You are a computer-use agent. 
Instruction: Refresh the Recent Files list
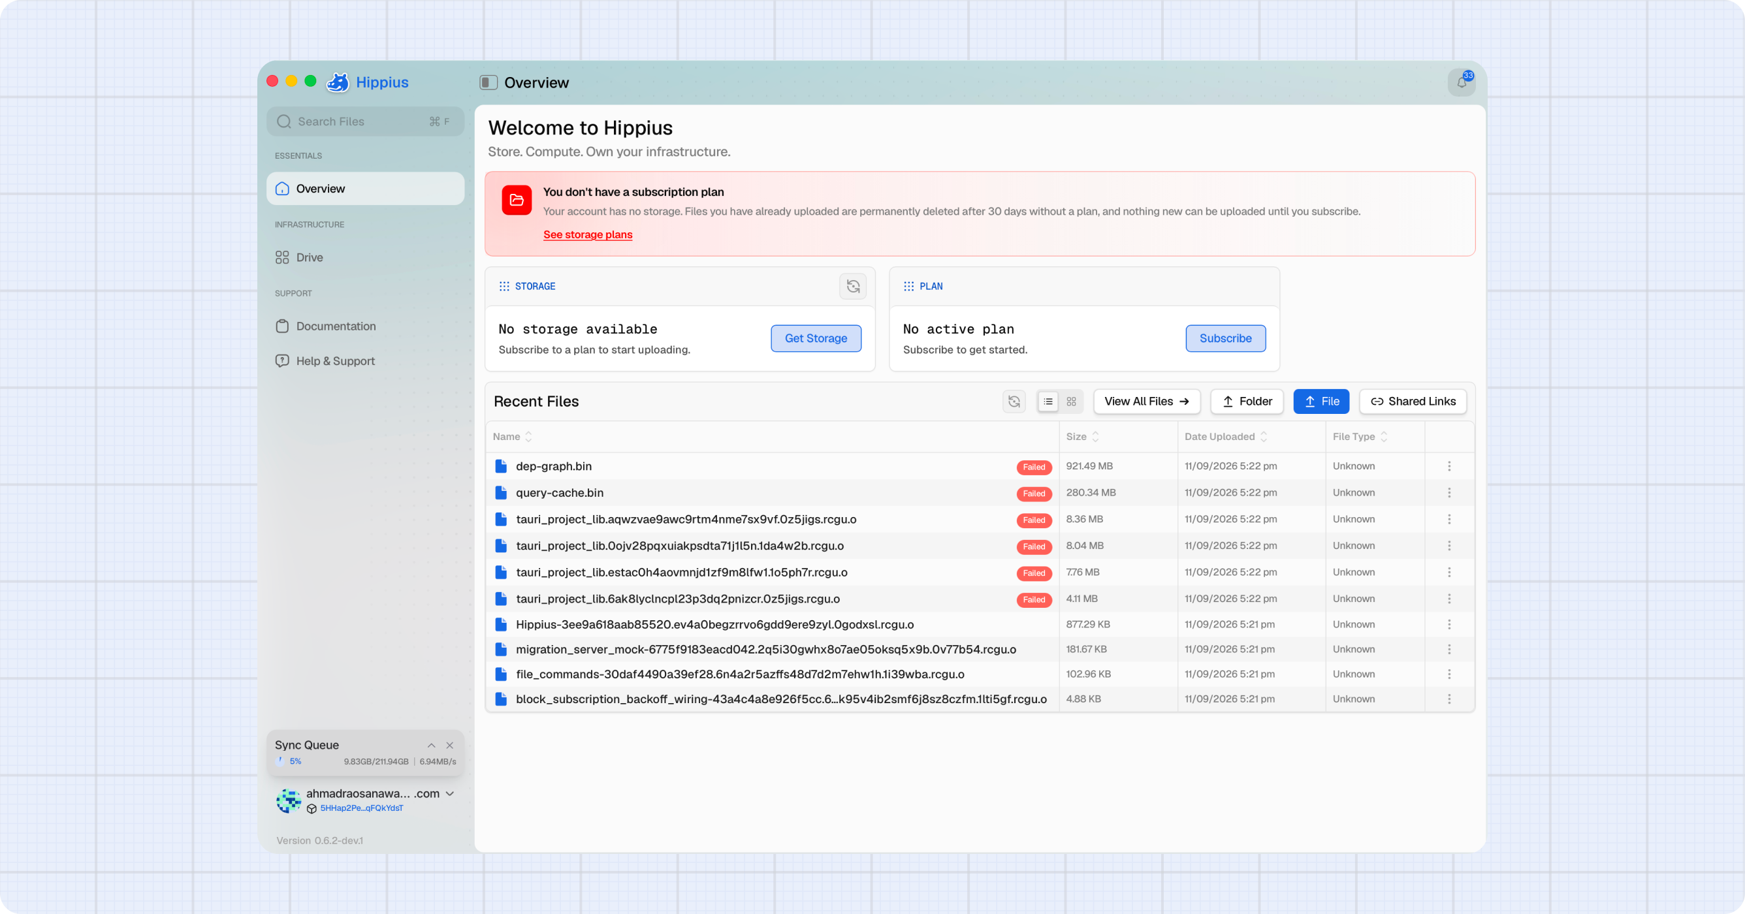click(x=1014, y=402)
